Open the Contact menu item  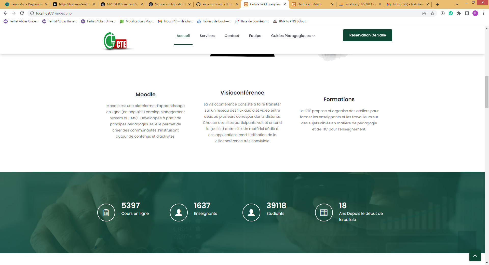tap(232, 36)
